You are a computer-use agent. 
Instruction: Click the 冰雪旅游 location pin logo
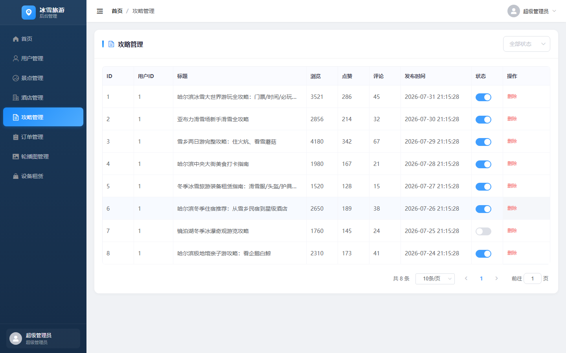click(x=29, y=13)
